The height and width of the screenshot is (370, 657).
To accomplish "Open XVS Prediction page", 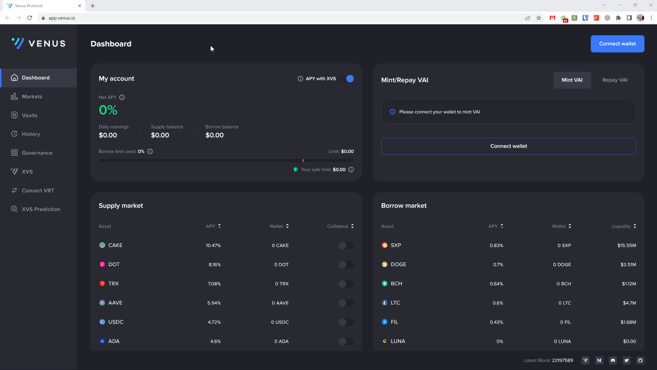I will click(38, 209).
